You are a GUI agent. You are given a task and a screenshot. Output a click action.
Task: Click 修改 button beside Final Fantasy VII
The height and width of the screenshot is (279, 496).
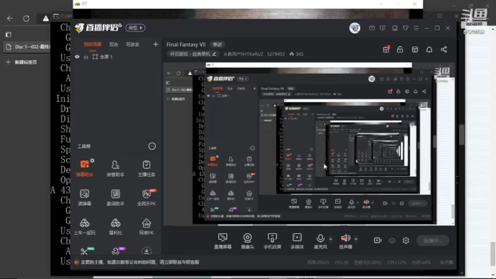[x=218, y=45]
